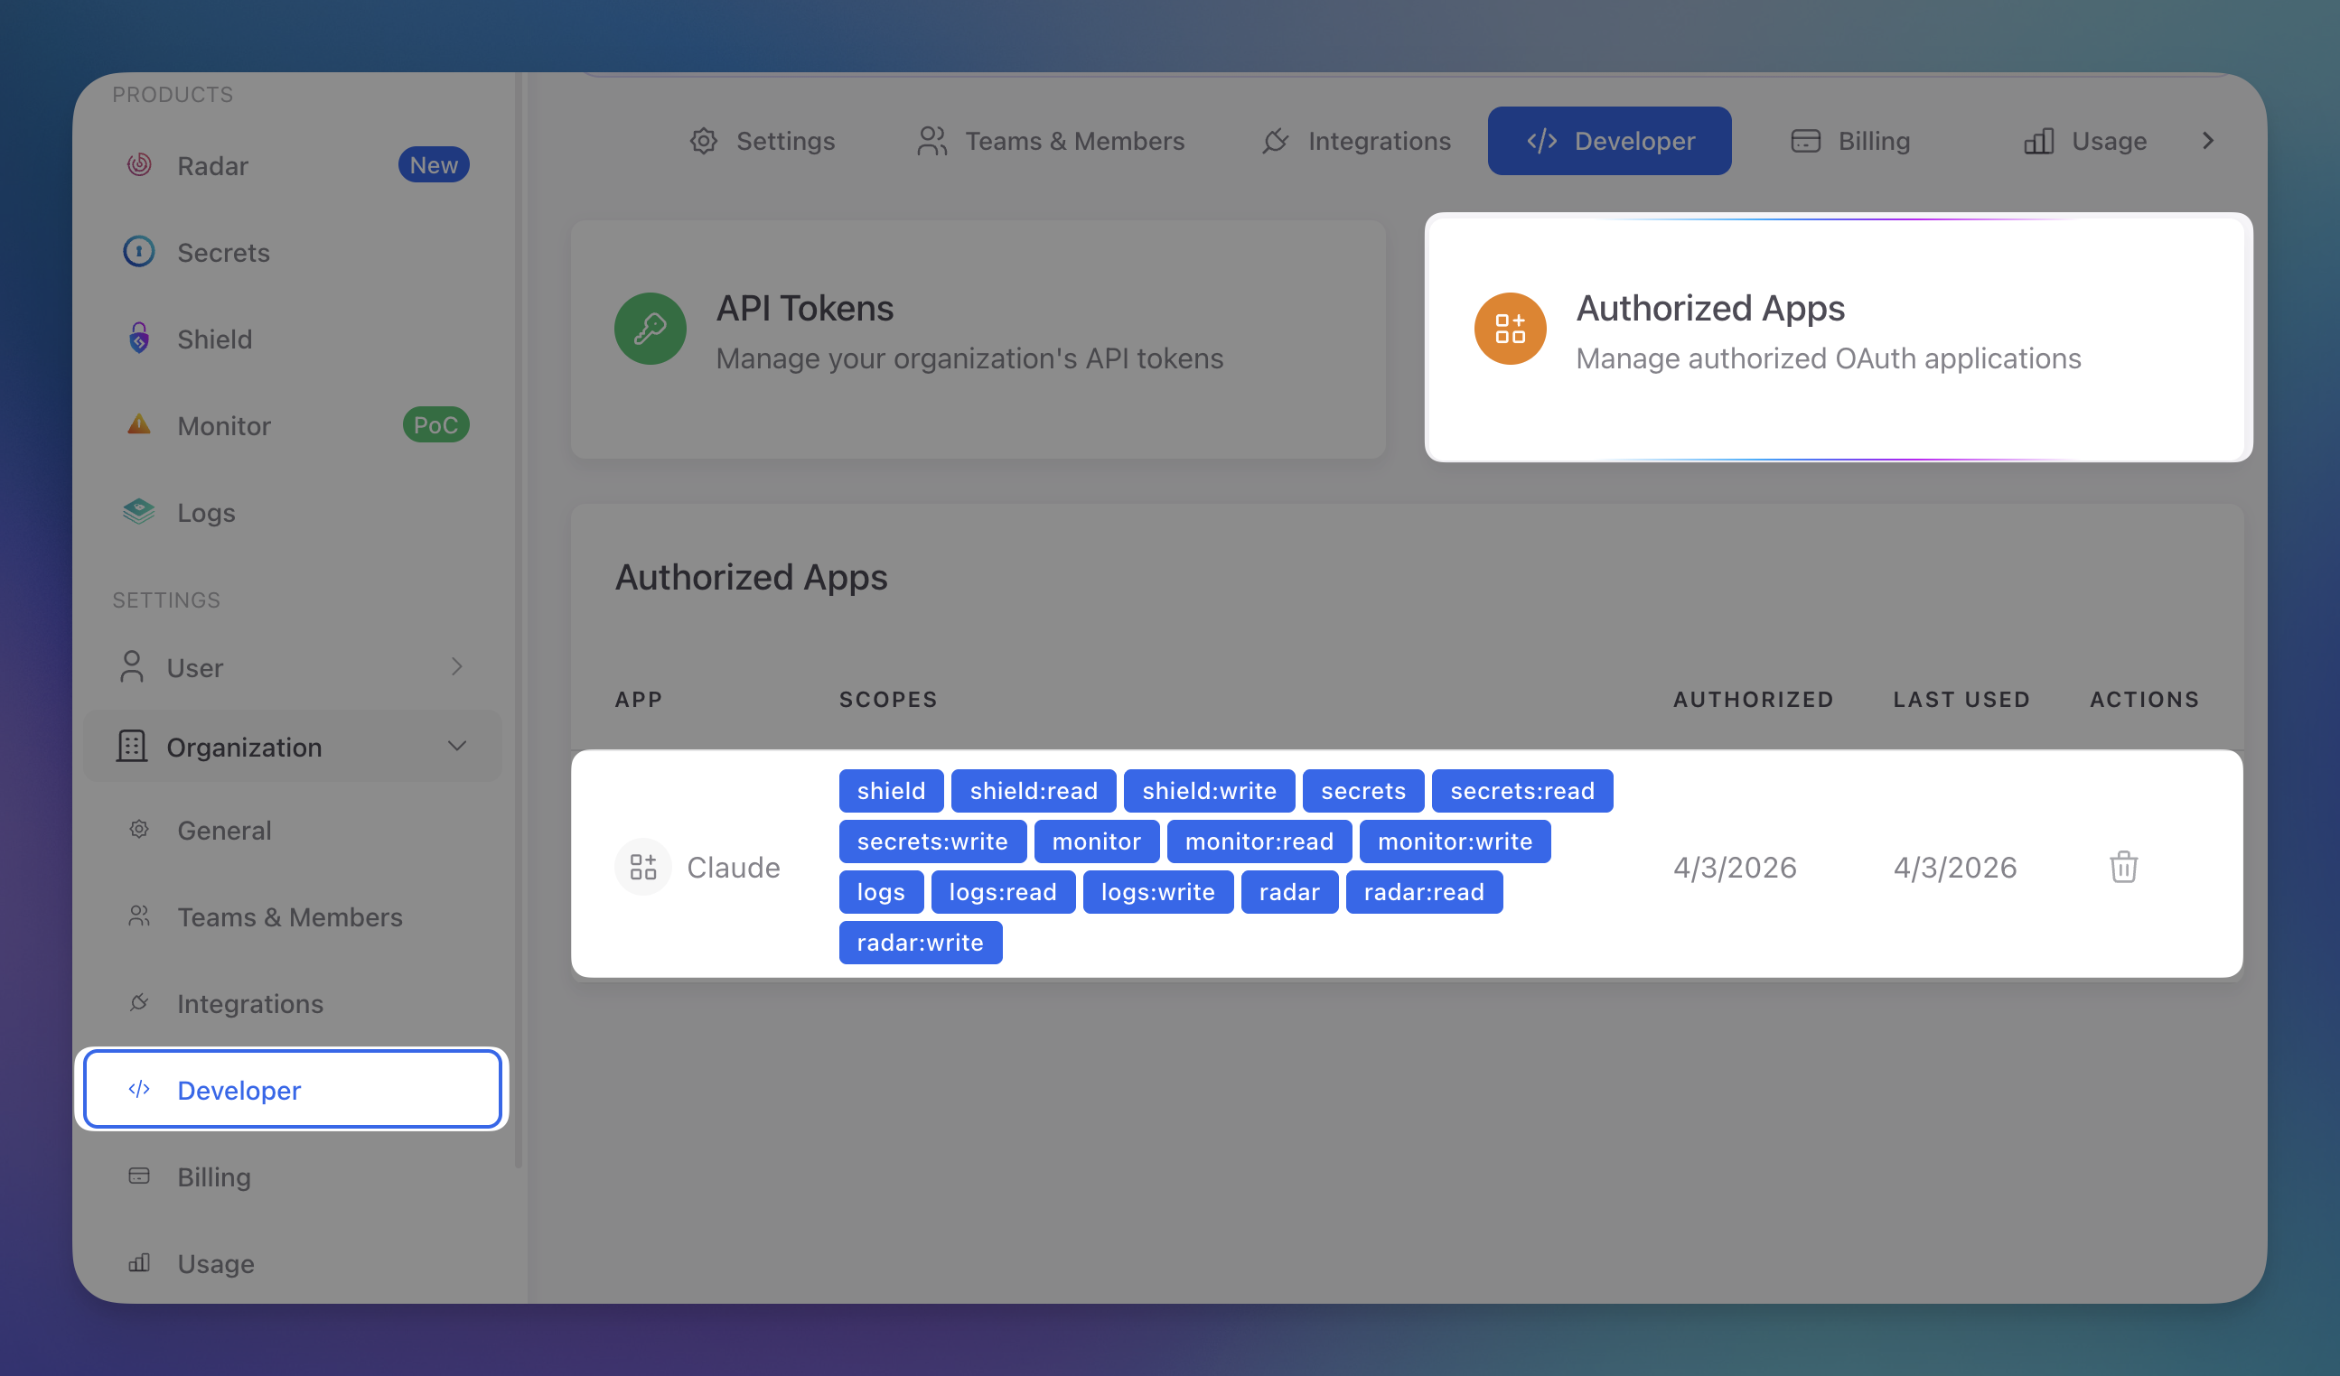Open Logs via its layers icon
This screenshot has height=1376, width=2340.
coord(138,511)
